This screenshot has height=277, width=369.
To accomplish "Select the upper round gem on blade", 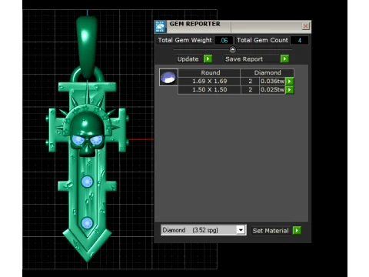I will coord(87,182).
